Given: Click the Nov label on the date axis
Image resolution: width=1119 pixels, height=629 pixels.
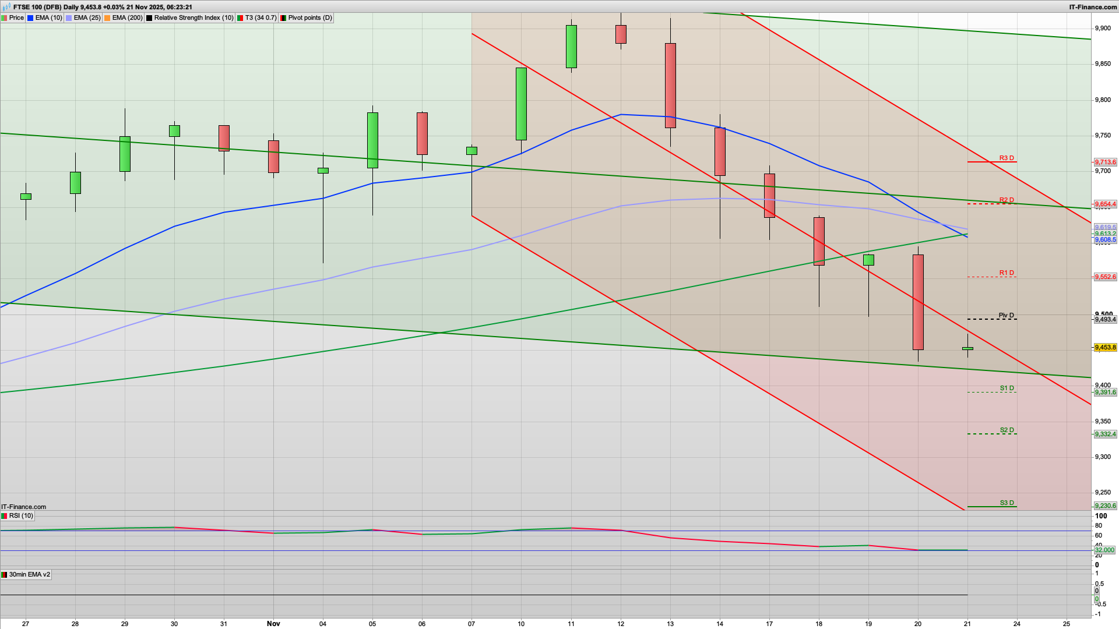Looking at the screenshot, I should tap(273, 623).
